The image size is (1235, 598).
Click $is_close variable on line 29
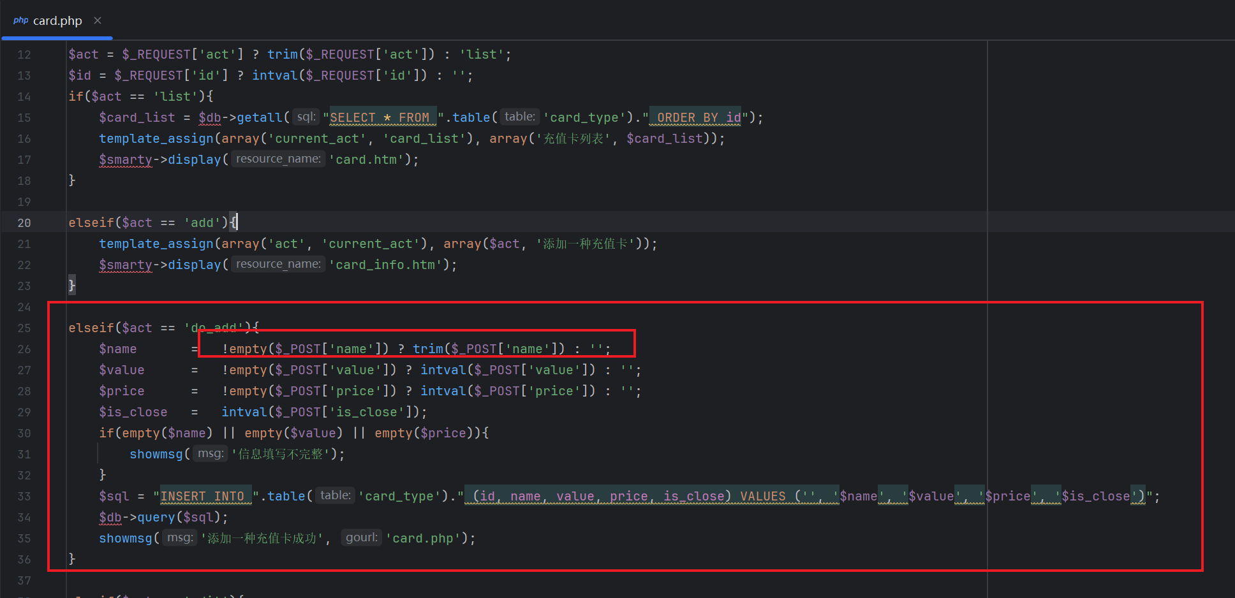[133, 412]
